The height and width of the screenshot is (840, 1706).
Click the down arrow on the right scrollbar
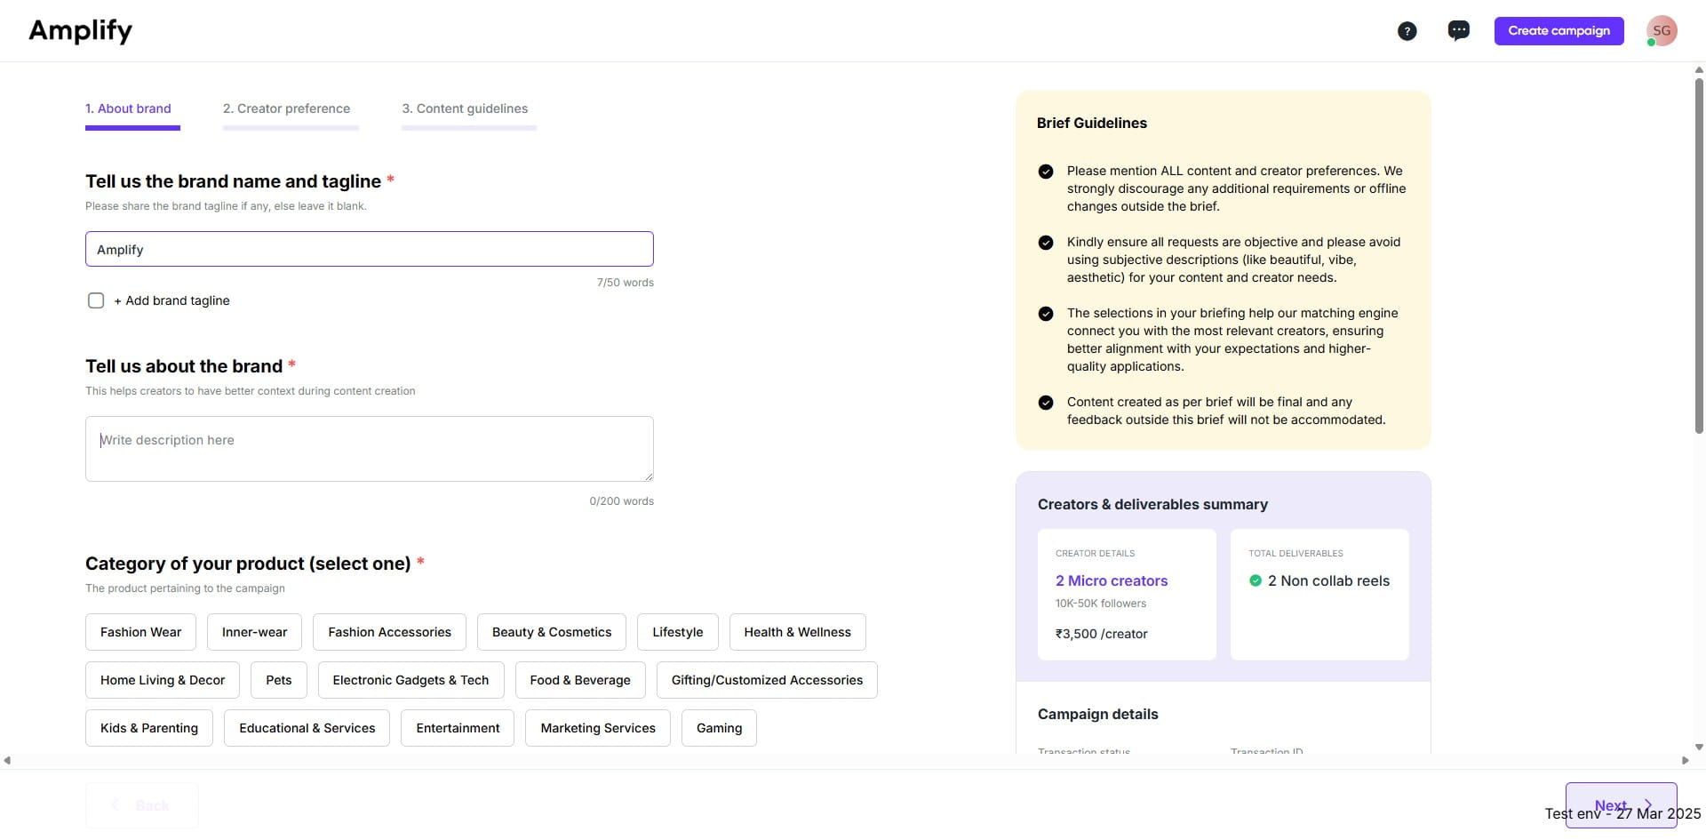pyautogui.click(x=1698, y=748)
